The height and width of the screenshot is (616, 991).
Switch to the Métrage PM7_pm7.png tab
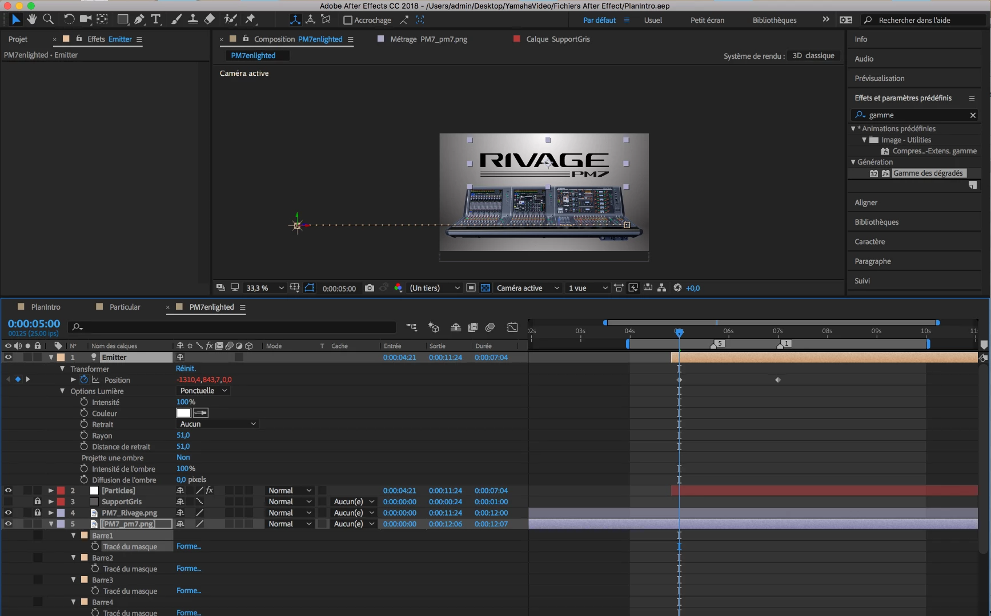click(x=428, y=39)
